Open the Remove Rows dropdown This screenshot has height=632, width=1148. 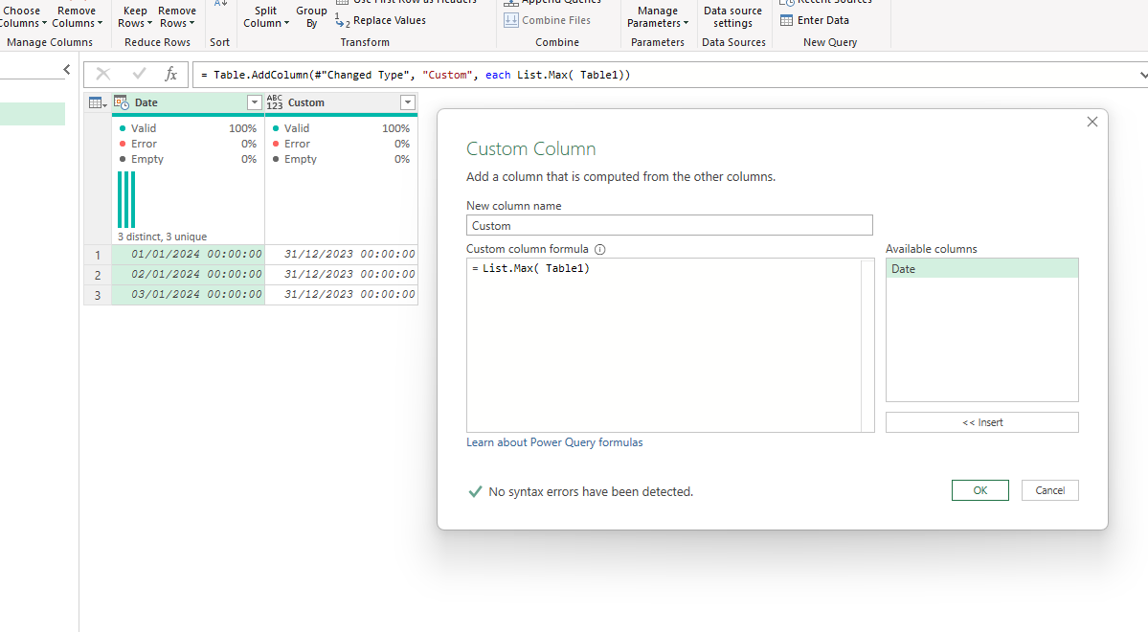point(177,17)
